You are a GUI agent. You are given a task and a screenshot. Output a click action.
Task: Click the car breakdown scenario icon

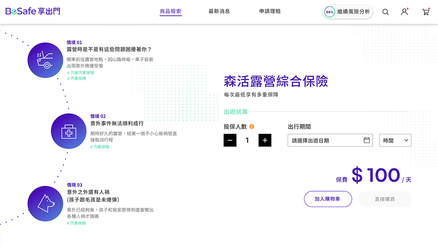(x=45, y=60)
